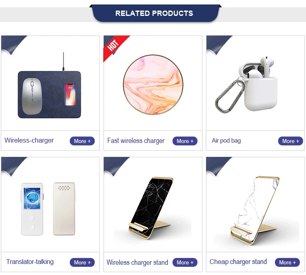The image size is (306, 275).
Task: Open the white AirPods case image
Action: click(246, 84)
